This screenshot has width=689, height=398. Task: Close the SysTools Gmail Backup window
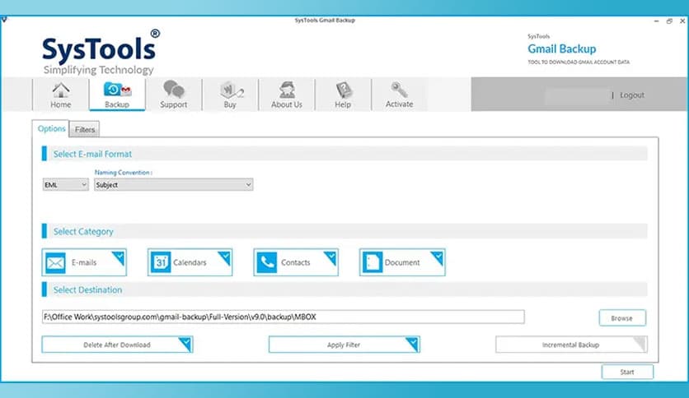pos(682,21)
